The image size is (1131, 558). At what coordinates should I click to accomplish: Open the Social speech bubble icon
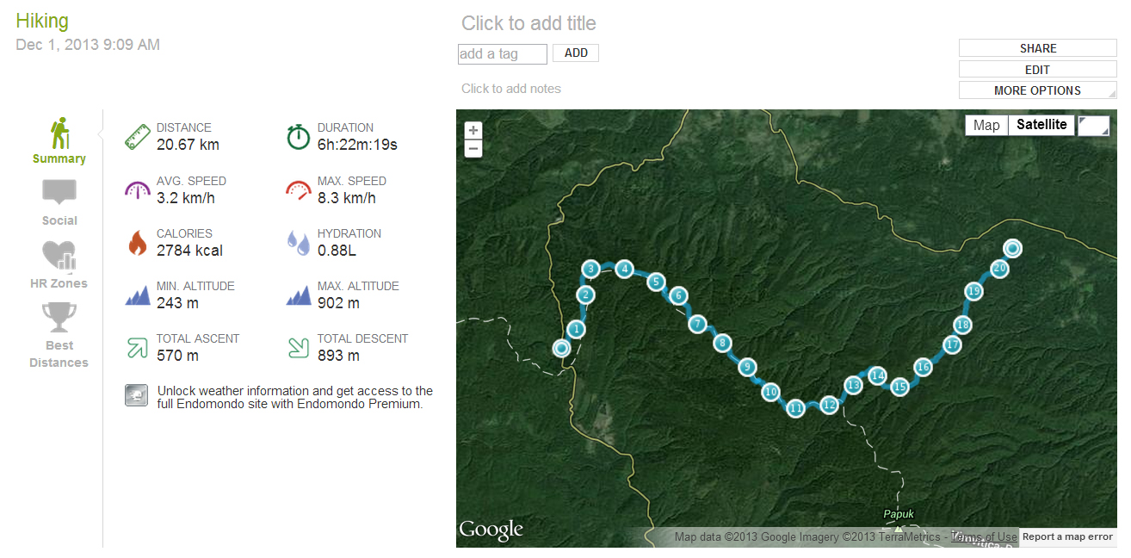coord(59,191)
